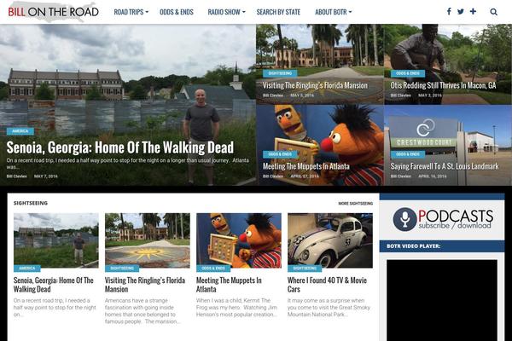Open the Muppets thumbnail in Sightseeing list
512x341 pixels.
click(x=239, y=240)
